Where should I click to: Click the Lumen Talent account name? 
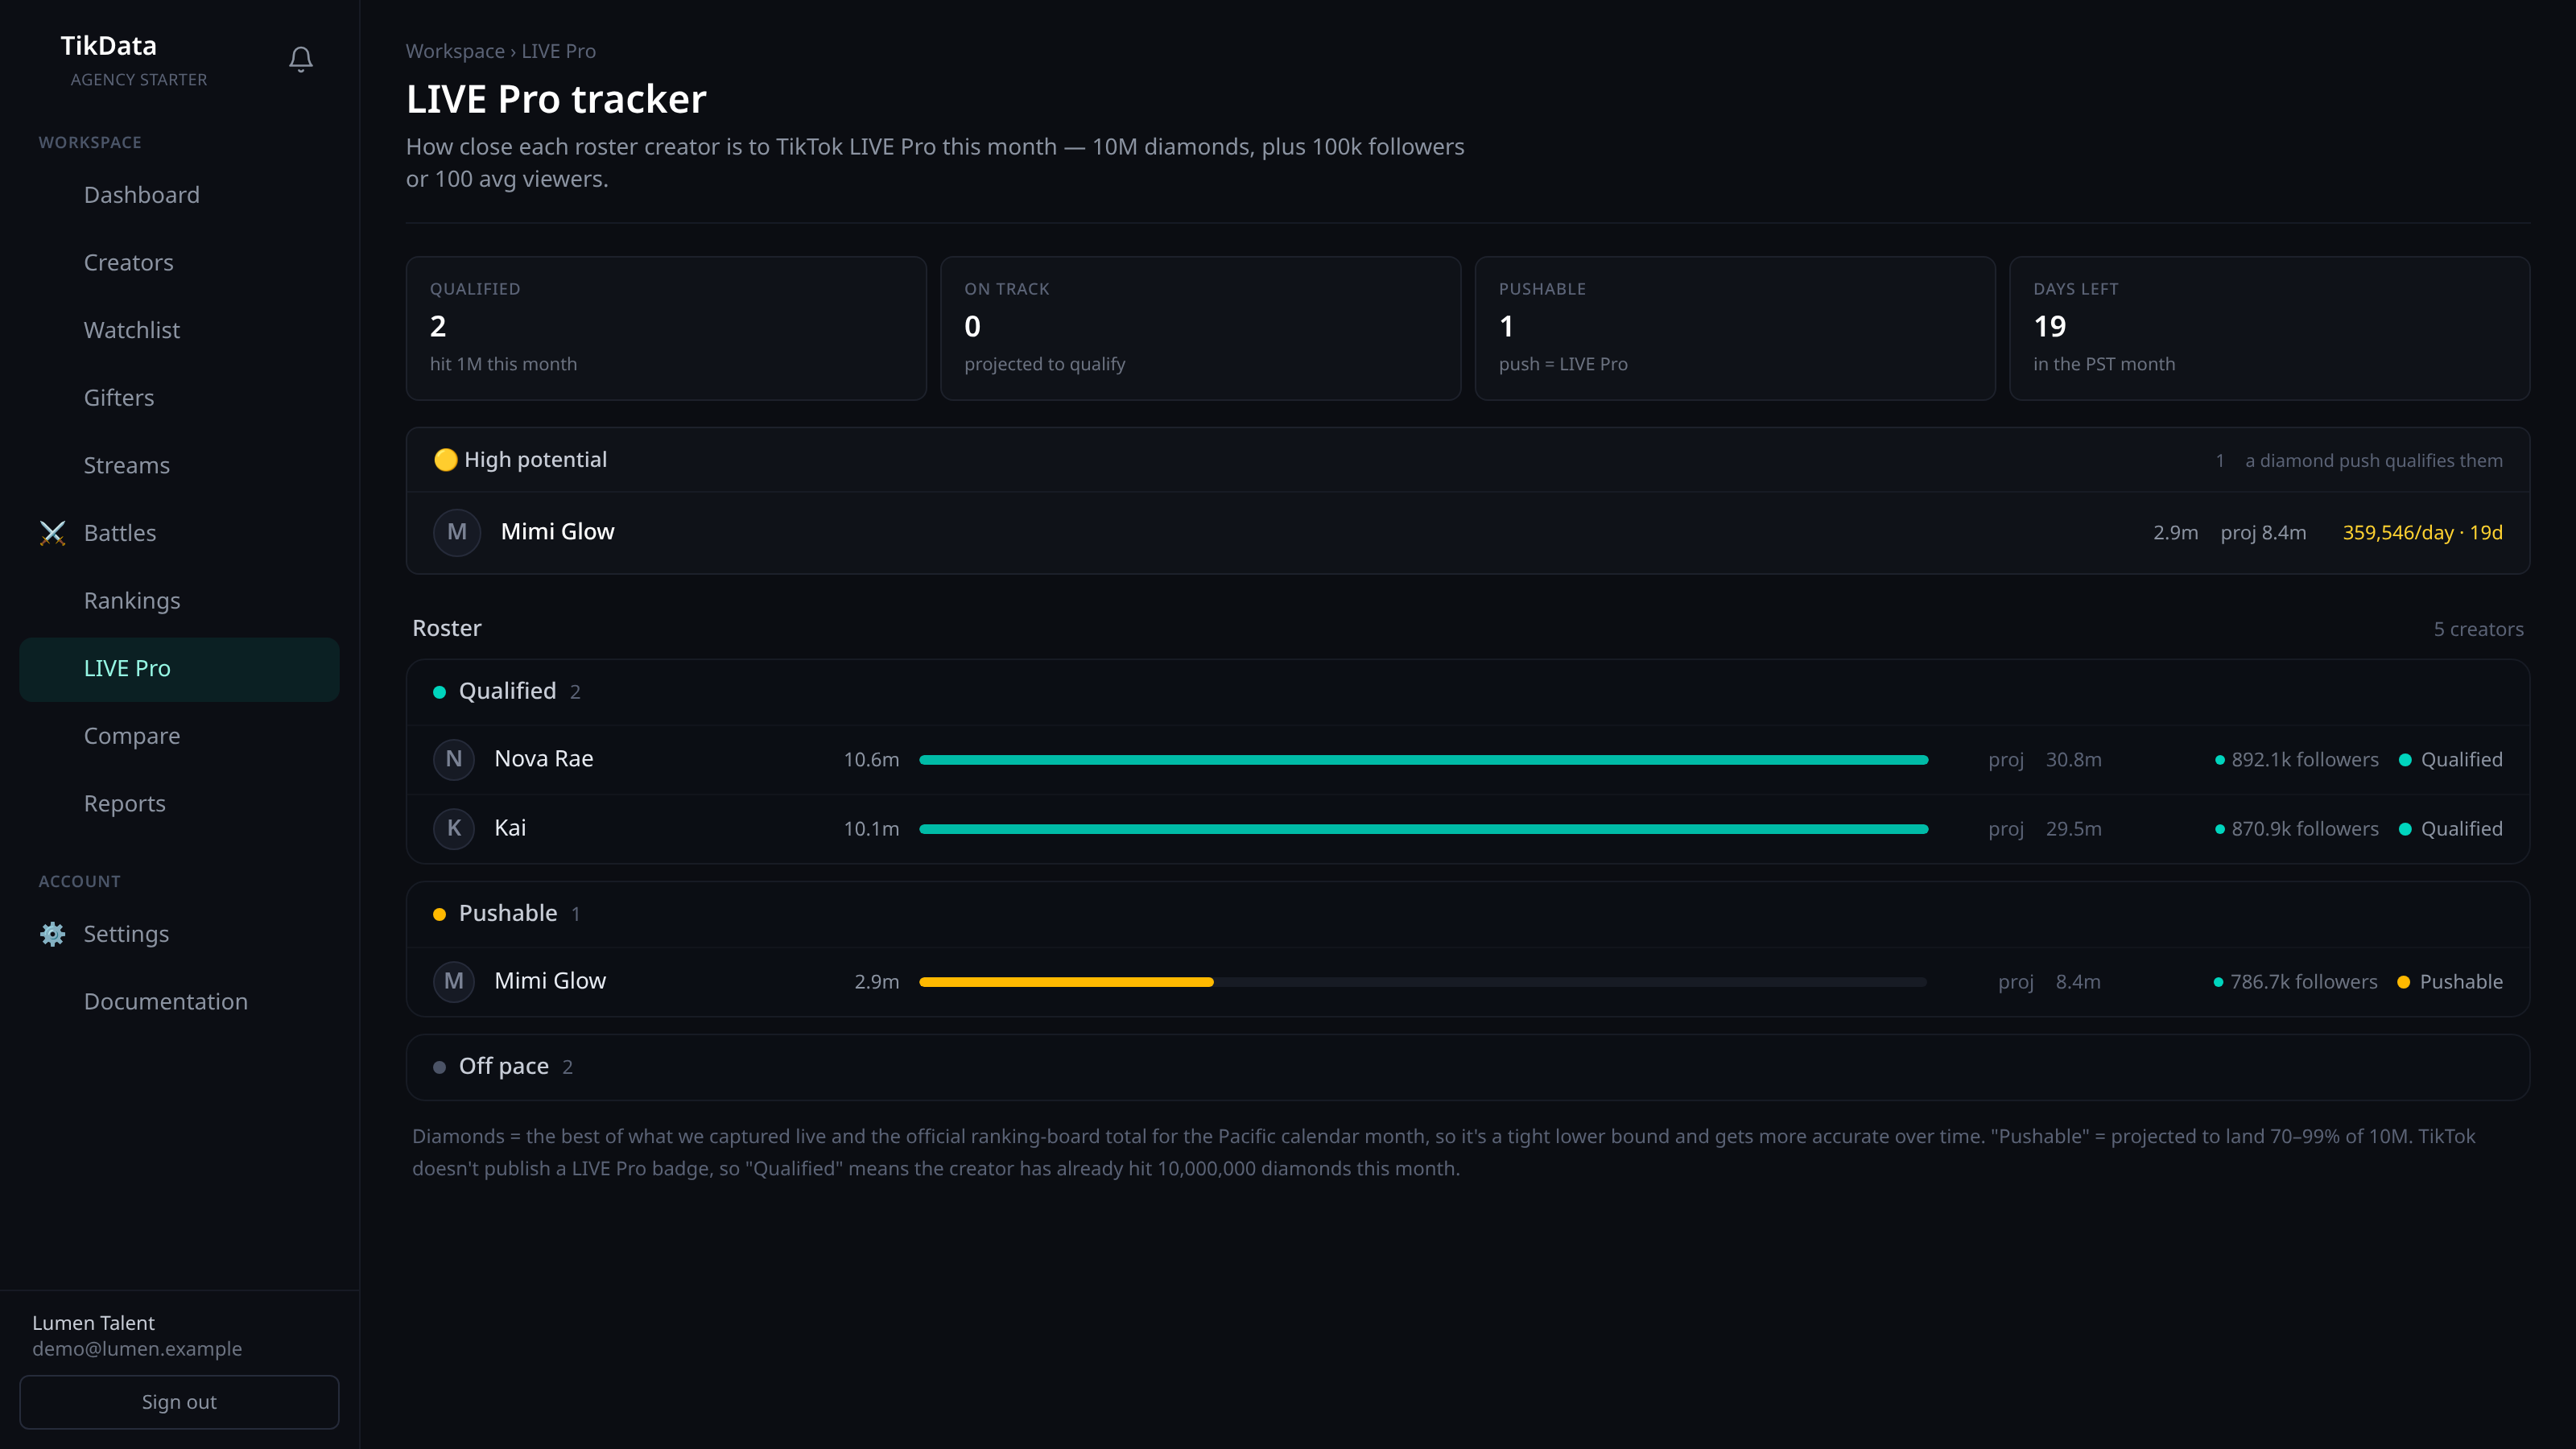click(93, 1323)
